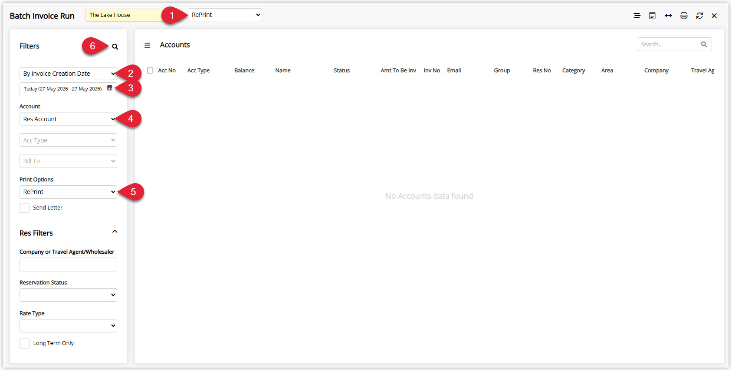Screen dimensions: 732x371
Task: Open the Acc Type dropdown
Action: pyautogui.click(x=68, y=140)
